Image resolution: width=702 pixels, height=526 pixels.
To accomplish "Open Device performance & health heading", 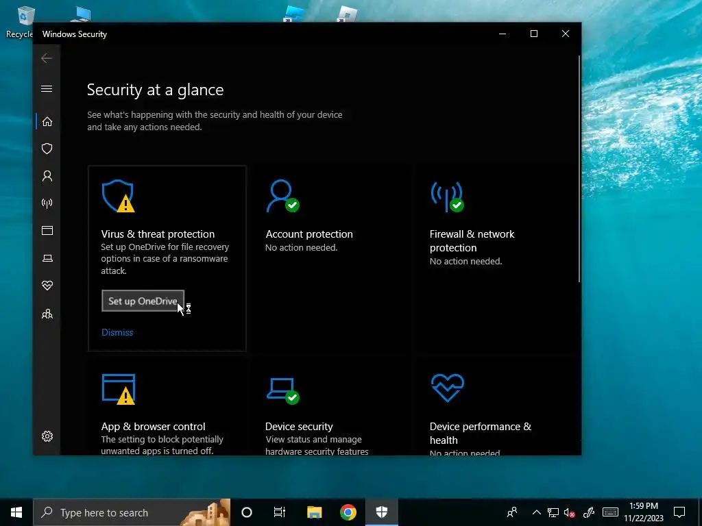I will click(481, 433).
